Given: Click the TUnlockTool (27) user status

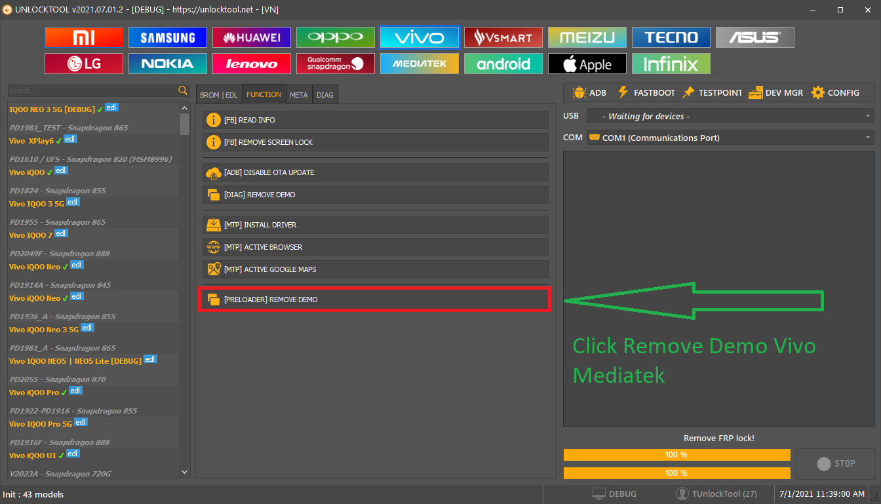Looking at the screenshot, I should [716, 494].
